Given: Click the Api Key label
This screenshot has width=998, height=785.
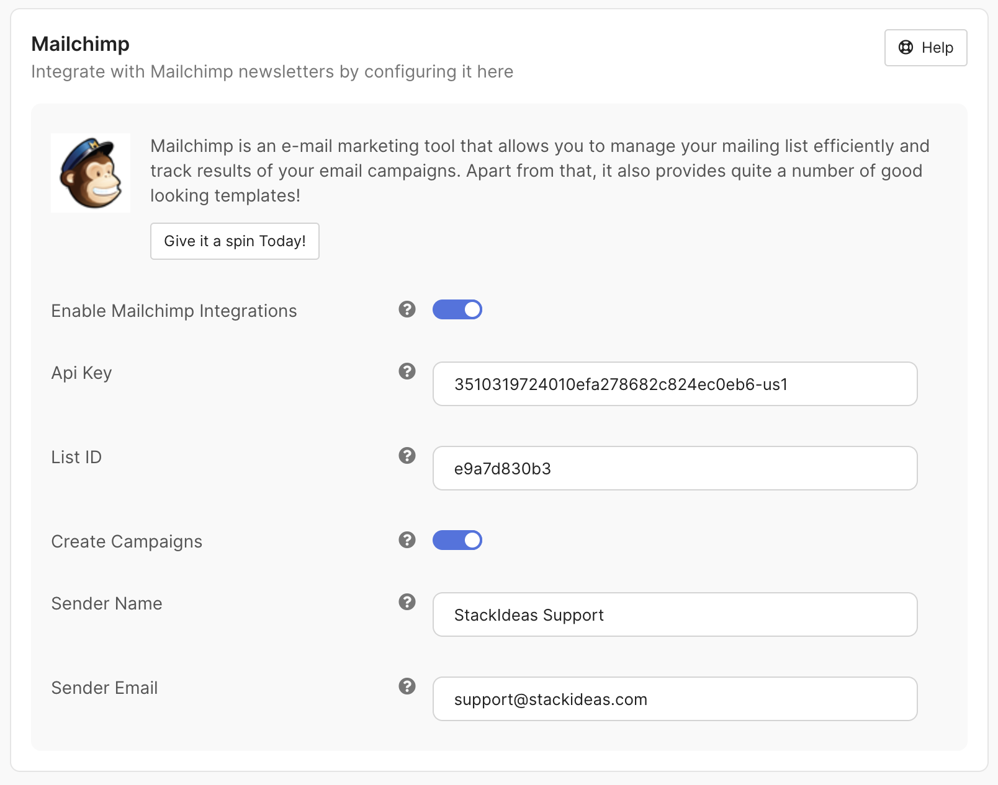Looking at the screenshot, I should pos(81,373).
